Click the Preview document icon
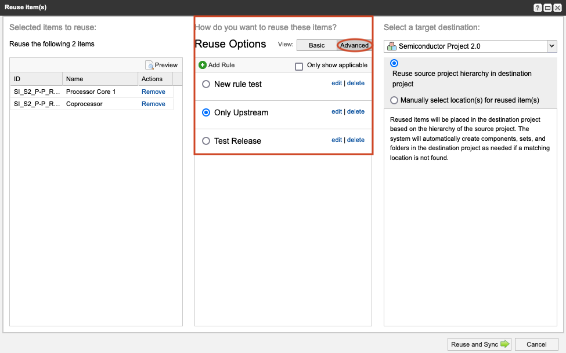Image resolution: width=566 pixels, height=353 pixels. 150,65
